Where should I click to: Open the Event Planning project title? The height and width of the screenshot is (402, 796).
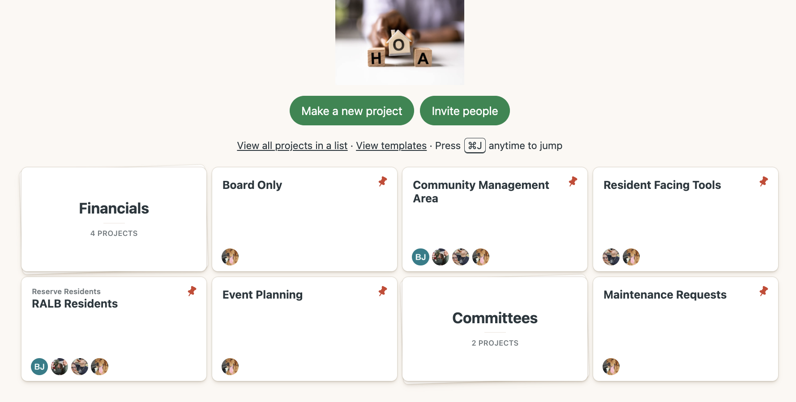[x=262, y=295]
